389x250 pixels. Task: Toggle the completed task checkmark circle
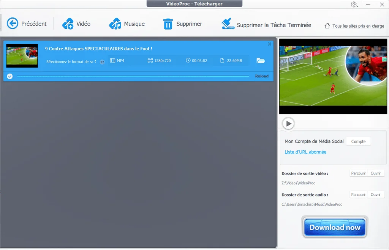(10, 76)
